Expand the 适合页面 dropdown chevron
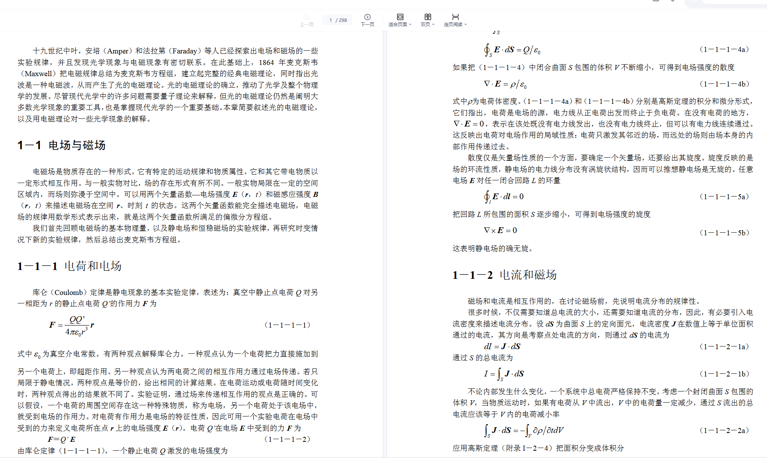Viewport: 767px width, 458px height. click(410, 25)
